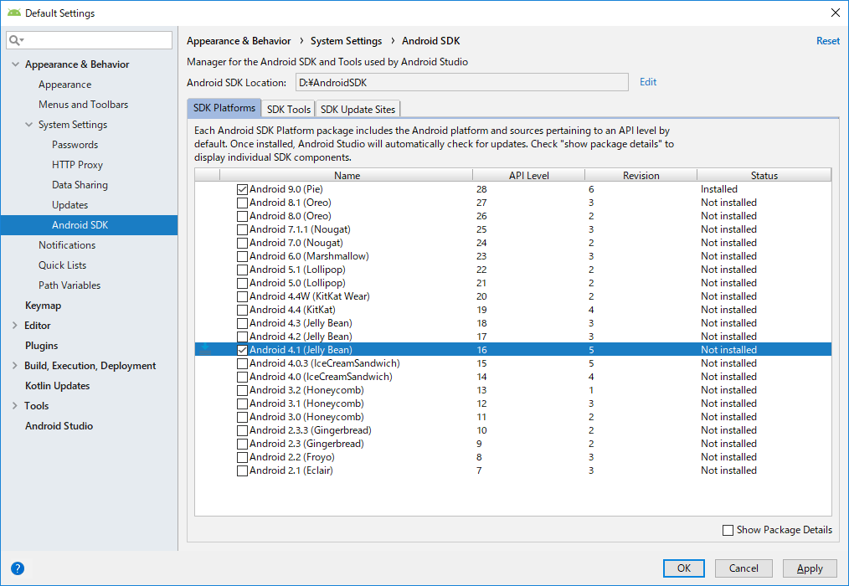Open Path Variables settings
The height and width of the screenshot is (586, 849).
(x=69, y=285)
